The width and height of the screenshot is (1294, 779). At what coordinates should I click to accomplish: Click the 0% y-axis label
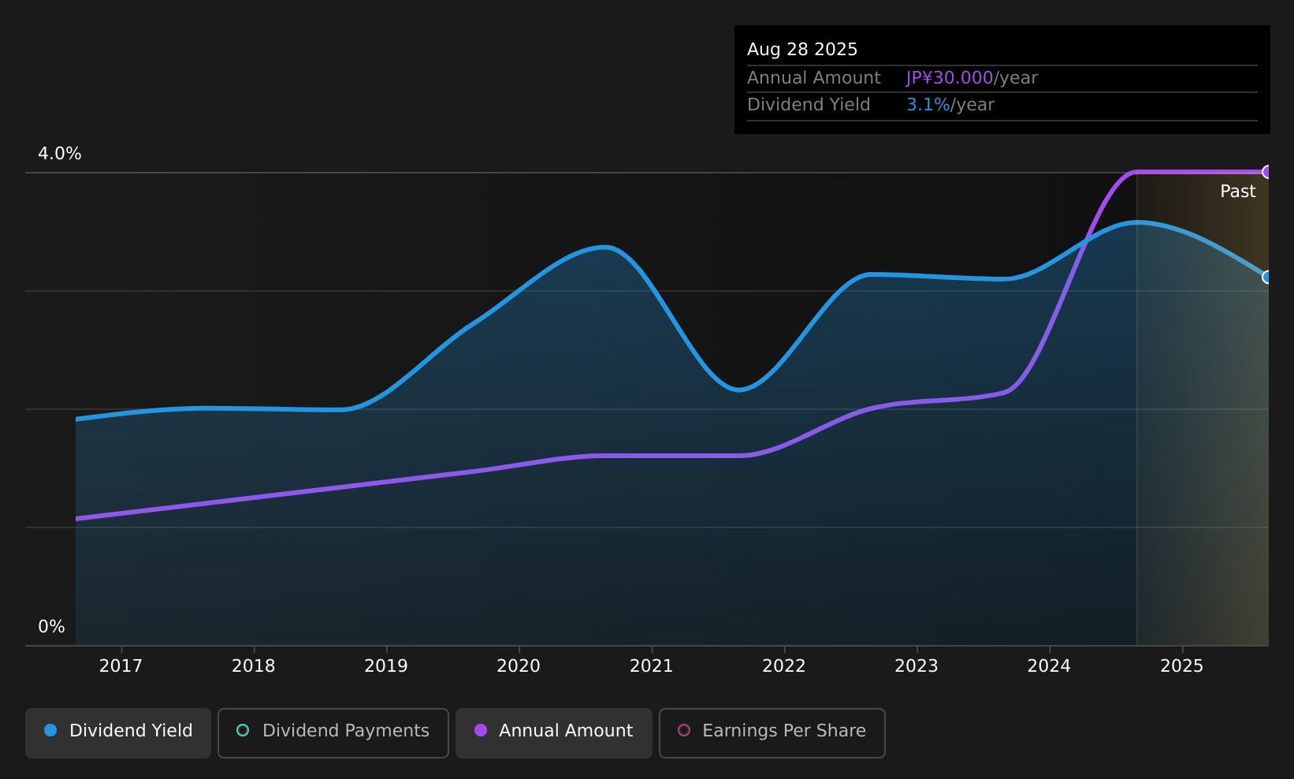(x=51, y=627)
